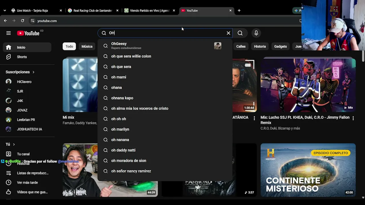Choose suggestion "oh mami"
Screen dimensions: 365x205
pos(165,77)
